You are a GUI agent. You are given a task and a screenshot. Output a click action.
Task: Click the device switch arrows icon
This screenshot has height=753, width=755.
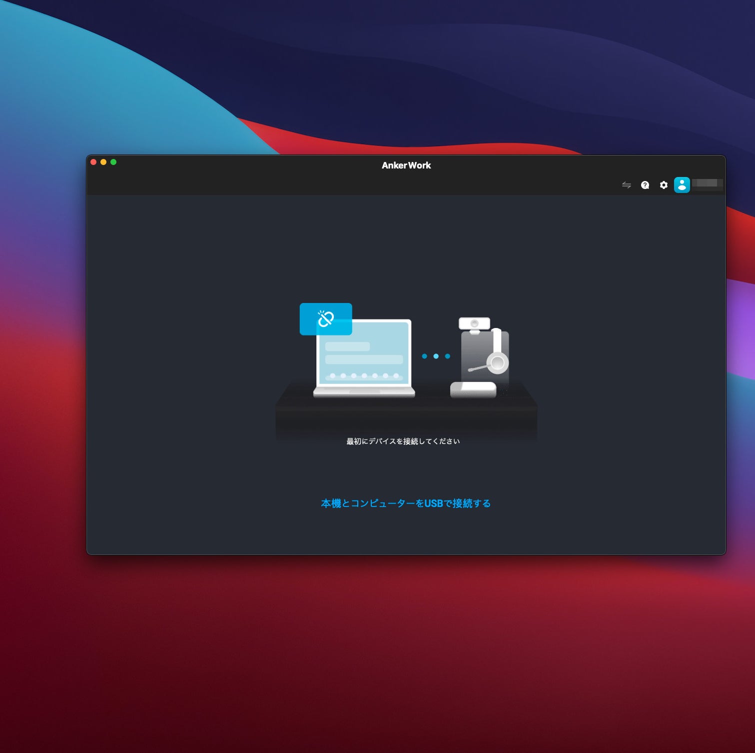point(626,185)
